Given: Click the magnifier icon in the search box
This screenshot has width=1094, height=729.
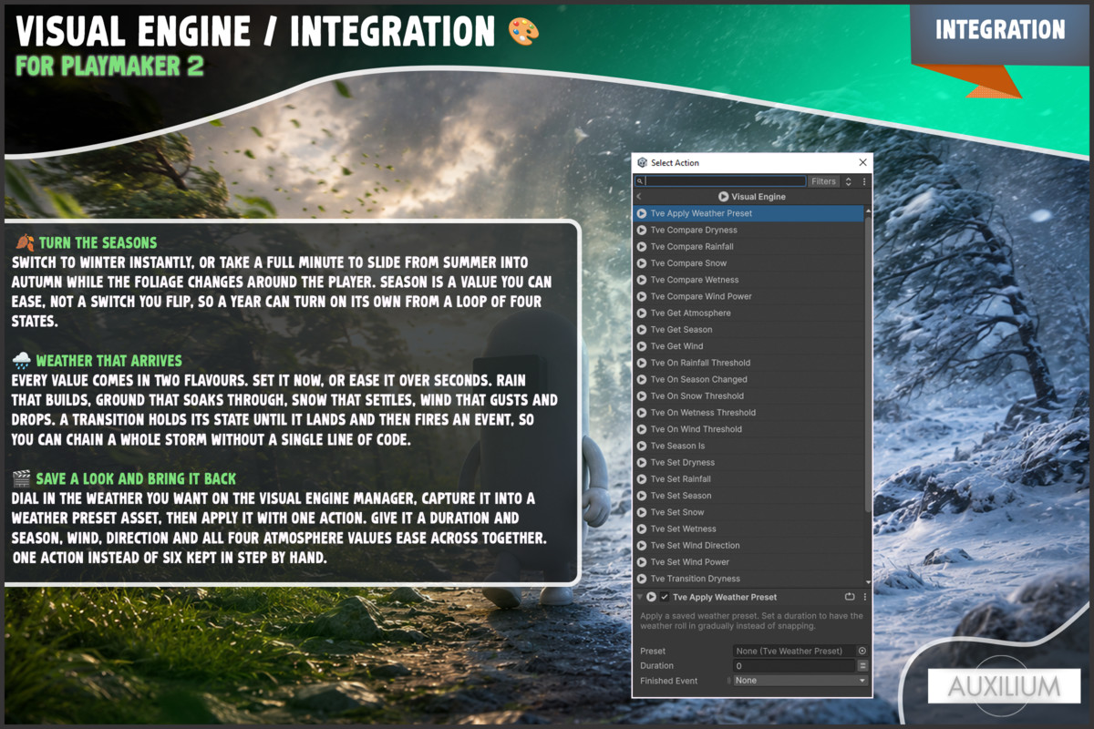Looking at the screenshot, I should pyautogui.click(x=641, y=181).
